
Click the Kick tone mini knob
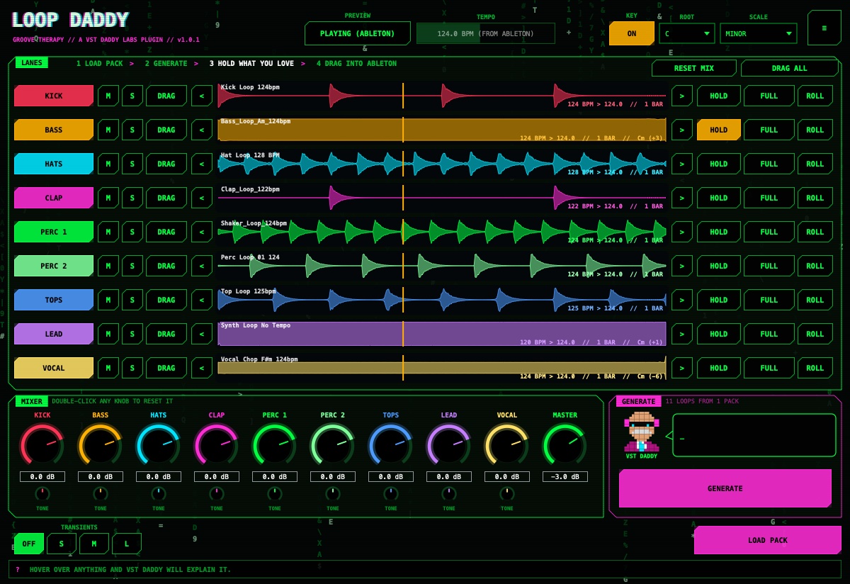pyautogui.click(x=42, y=493)
